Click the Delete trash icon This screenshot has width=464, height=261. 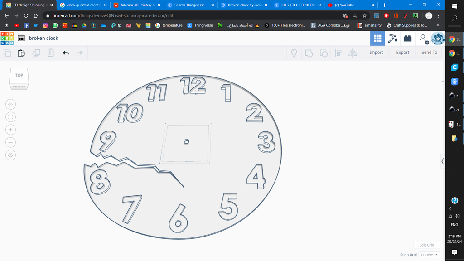(51, 53)
